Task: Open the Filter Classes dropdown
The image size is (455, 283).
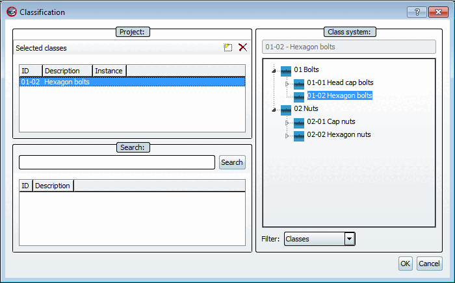Action: pos(350,239)
